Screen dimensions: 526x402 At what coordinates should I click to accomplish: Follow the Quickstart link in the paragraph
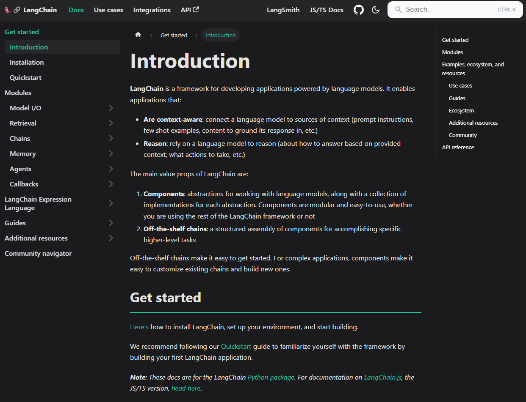click(236, 346)
